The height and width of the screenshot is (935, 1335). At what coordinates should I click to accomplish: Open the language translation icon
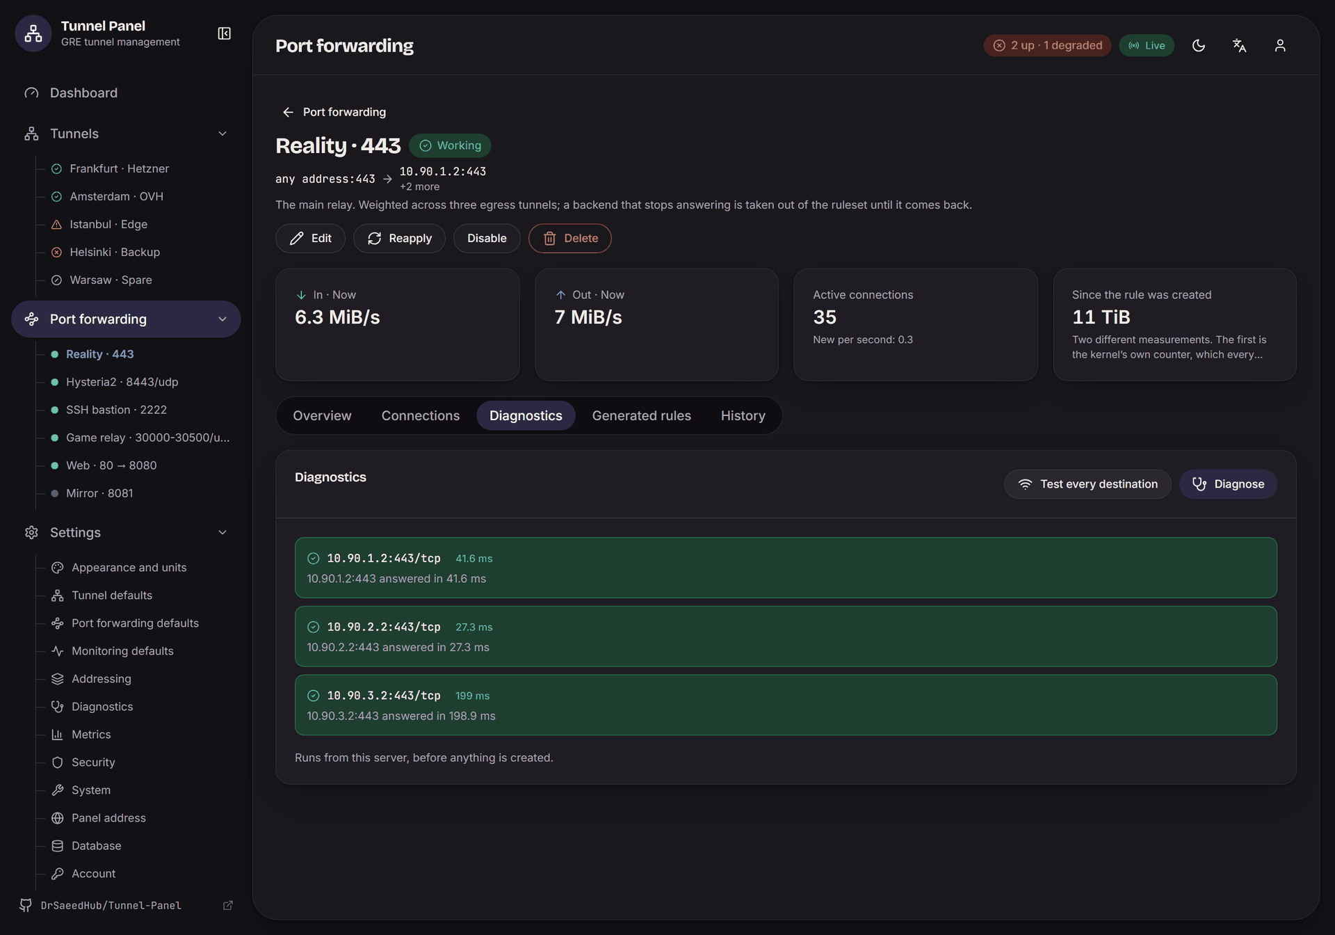pos(1239,45)
